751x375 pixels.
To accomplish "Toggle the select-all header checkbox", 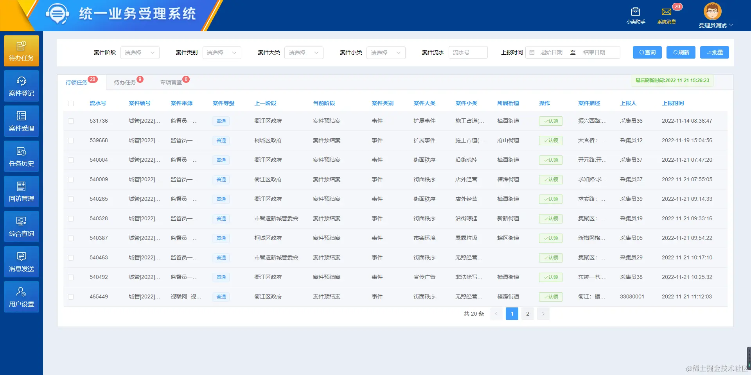I will tap(71, 104).
